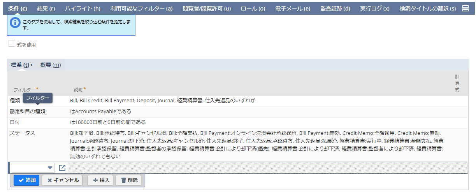Select the 種類 filter row description
This screenshot has height=192, width=476.
(x=163, y=101)
